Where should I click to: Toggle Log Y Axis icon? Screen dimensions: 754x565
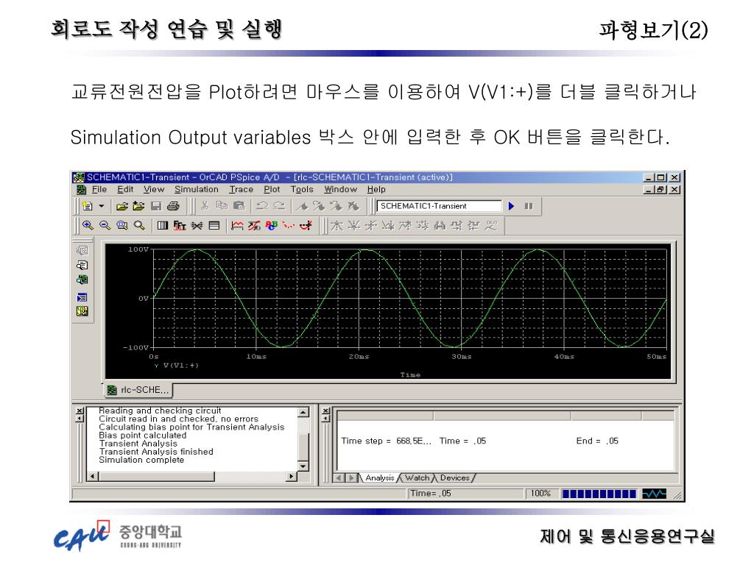click(214, 225)
